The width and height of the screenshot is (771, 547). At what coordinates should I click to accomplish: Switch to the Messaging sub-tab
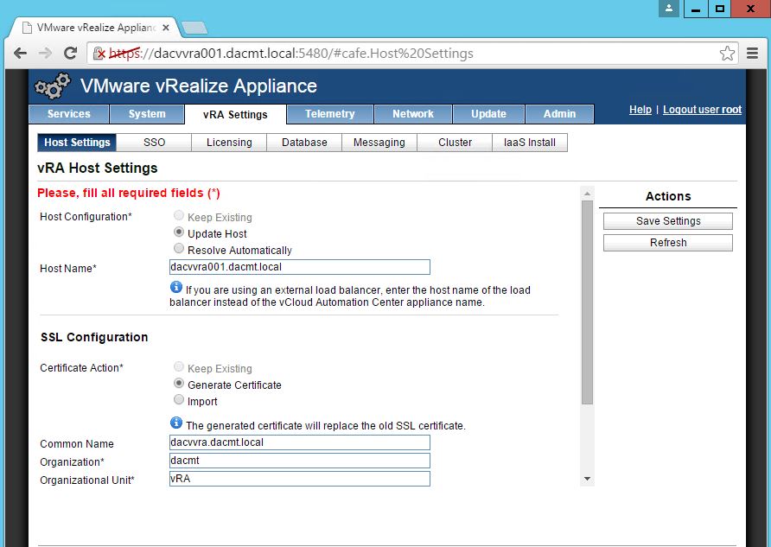pyautogui.click(x=379, y=143)
